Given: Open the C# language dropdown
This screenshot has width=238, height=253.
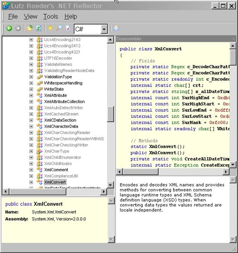Looking at the screenshot, I should (104, 29).
